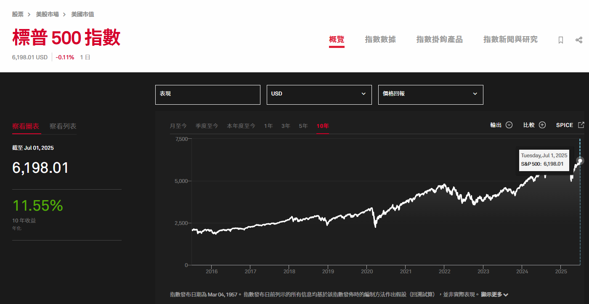Click the Tuesday, Jul 1, 2025 tooltip date

click(544, 156)
